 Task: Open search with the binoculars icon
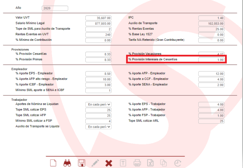click(67, 163)
